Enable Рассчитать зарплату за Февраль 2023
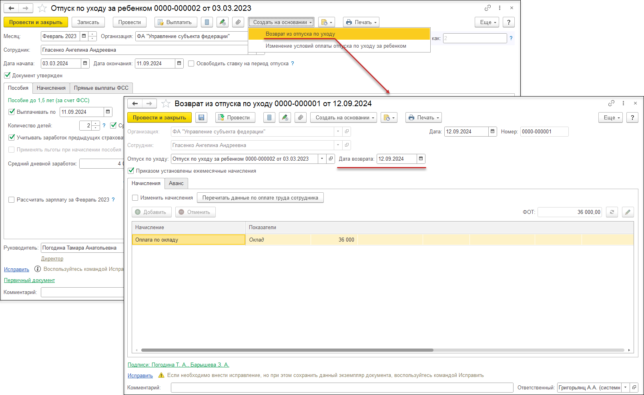Viewport: 644px width, 395px height. point(12,200)
